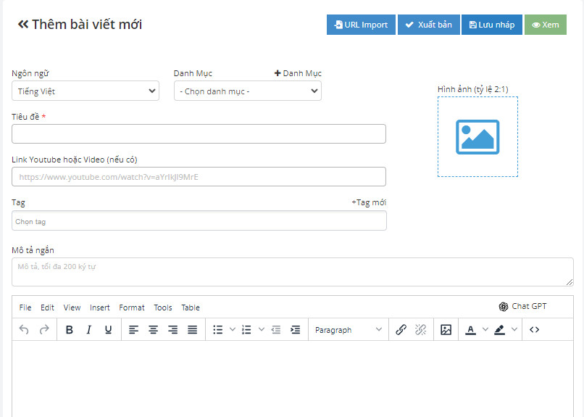Toggle italic text formatting
The height and width of the screenshot is (417, 584).
(89, 330)
